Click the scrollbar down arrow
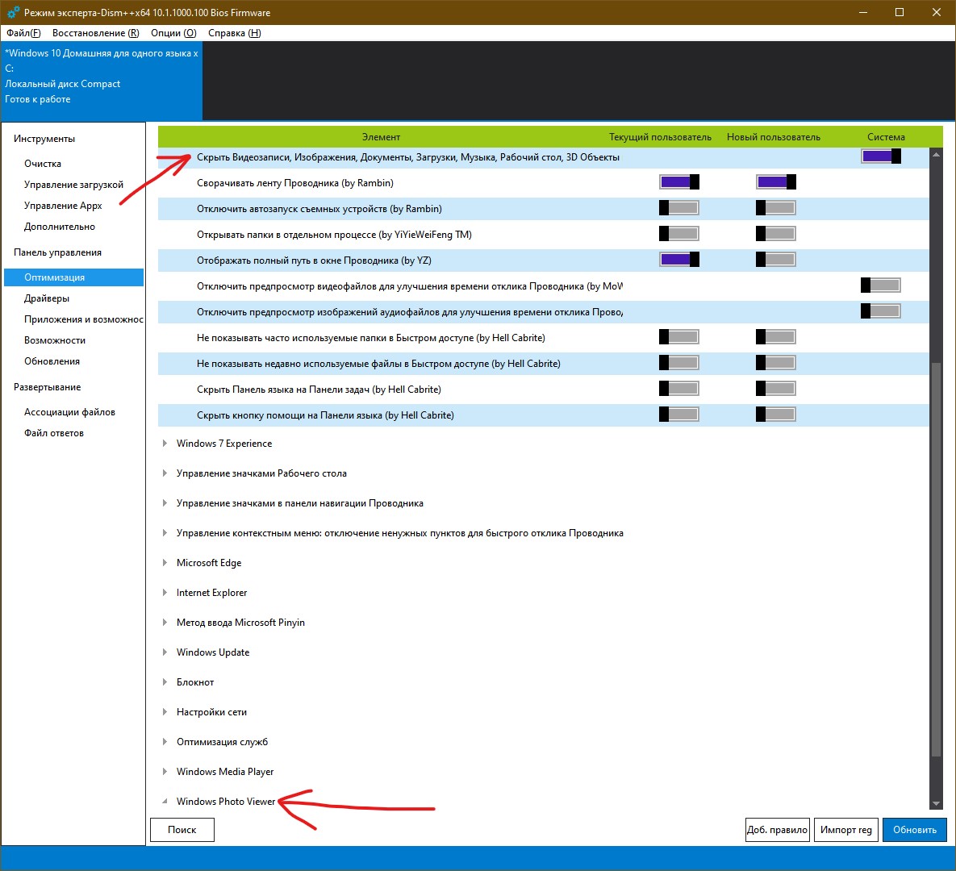Screen dimensions: 956x871 click(x=936, y=803)
